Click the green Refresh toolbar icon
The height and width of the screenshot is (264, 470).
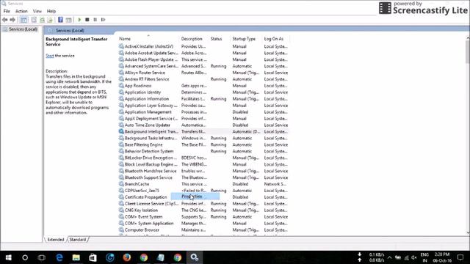(x=42, y=20)
